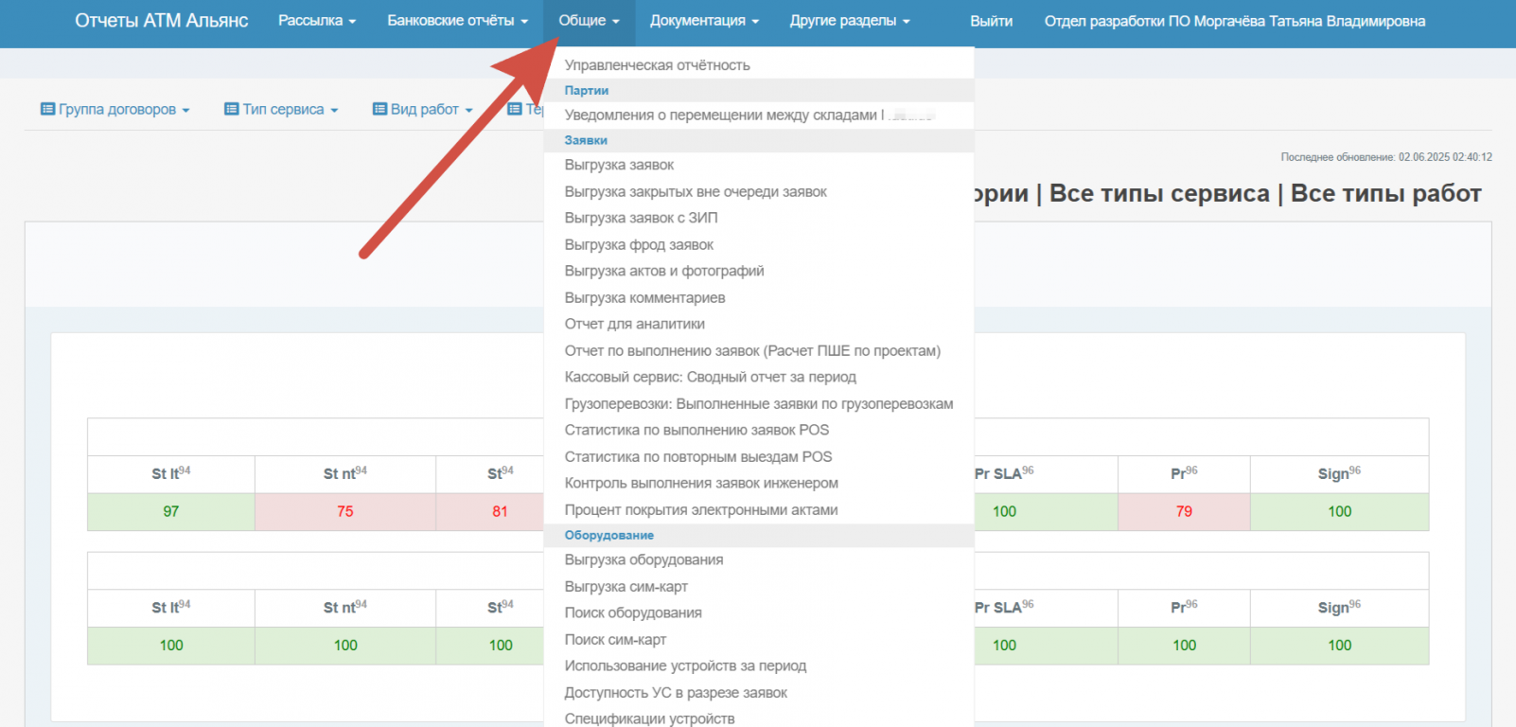Choose Поиск сим-карт from the menu
1516x727 pixels.
(615, 640)
